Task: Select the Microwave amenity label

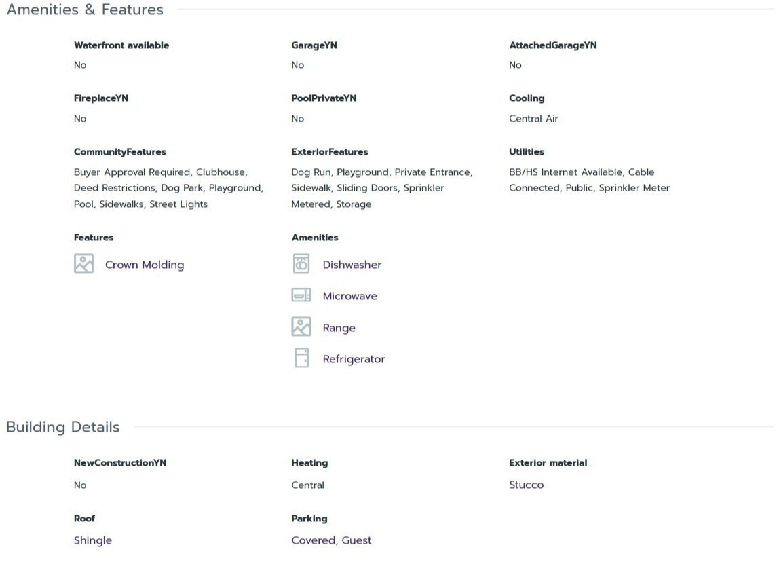Action: point(350,296)
